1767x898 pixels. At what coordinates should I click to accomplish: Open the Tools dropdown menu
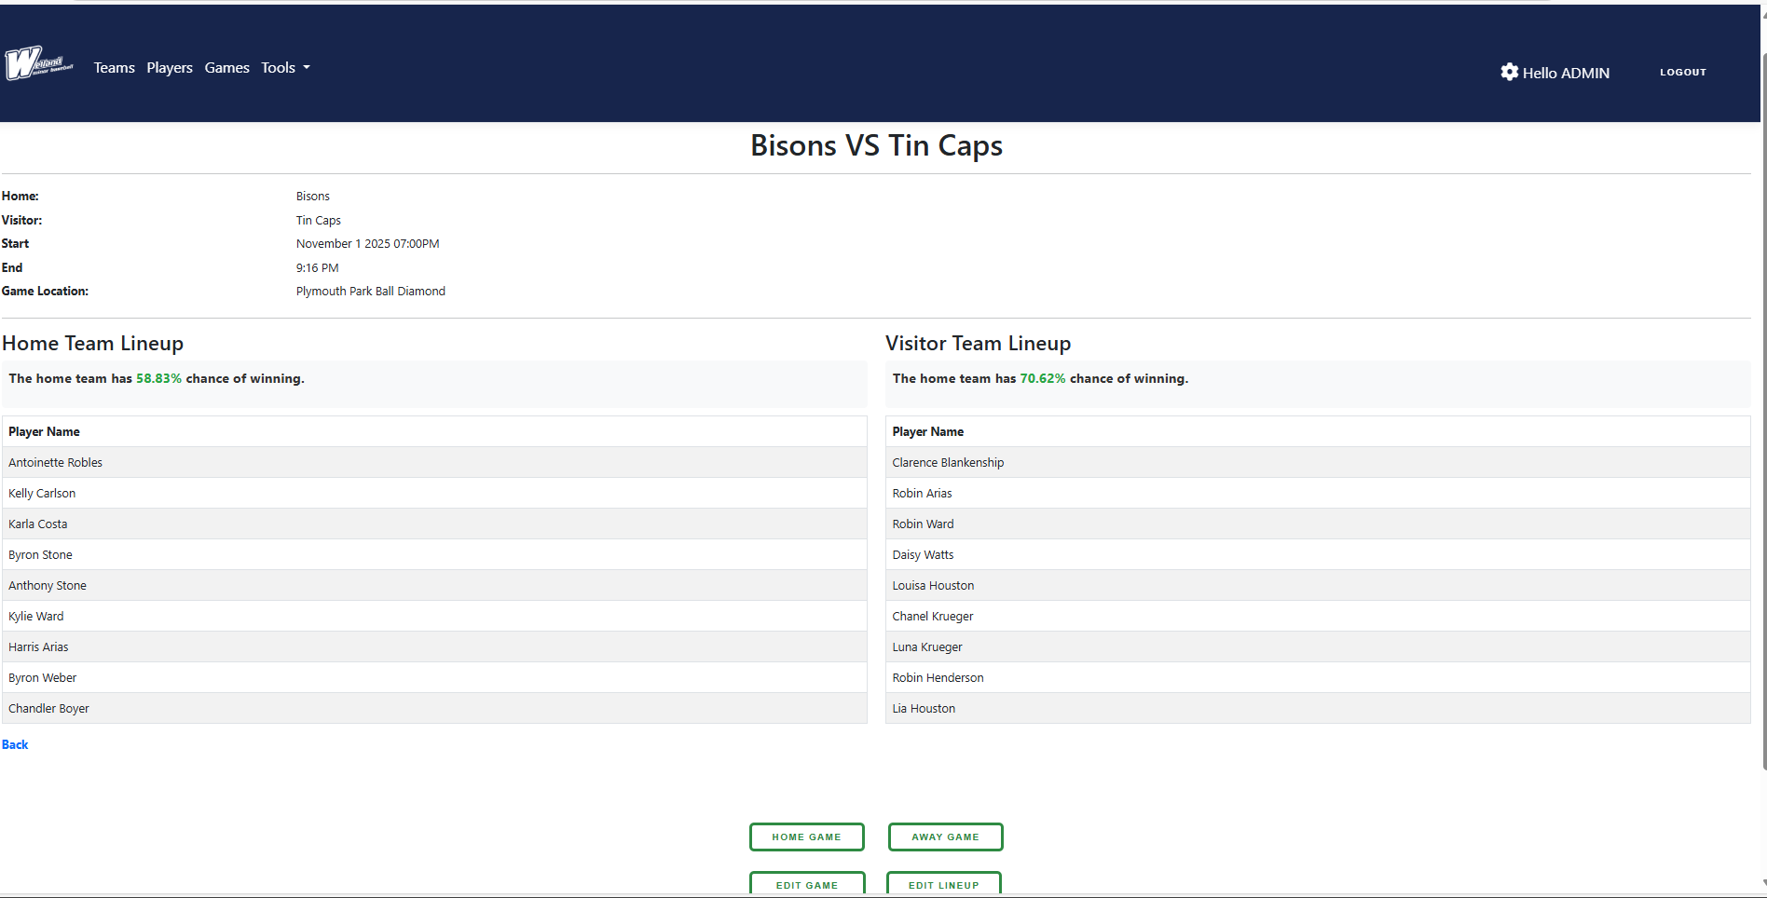(285, 67)
